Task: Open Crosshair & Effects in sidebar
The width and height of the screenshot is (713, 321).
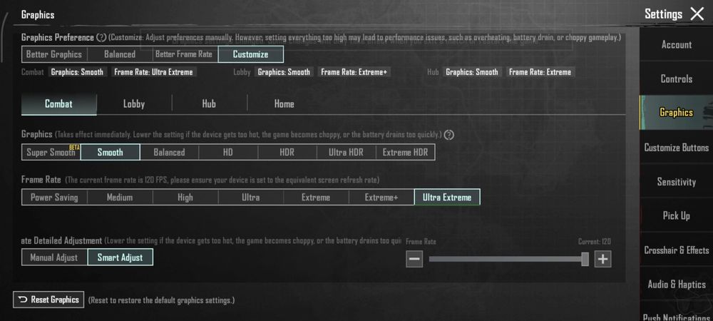Action: 676,250
